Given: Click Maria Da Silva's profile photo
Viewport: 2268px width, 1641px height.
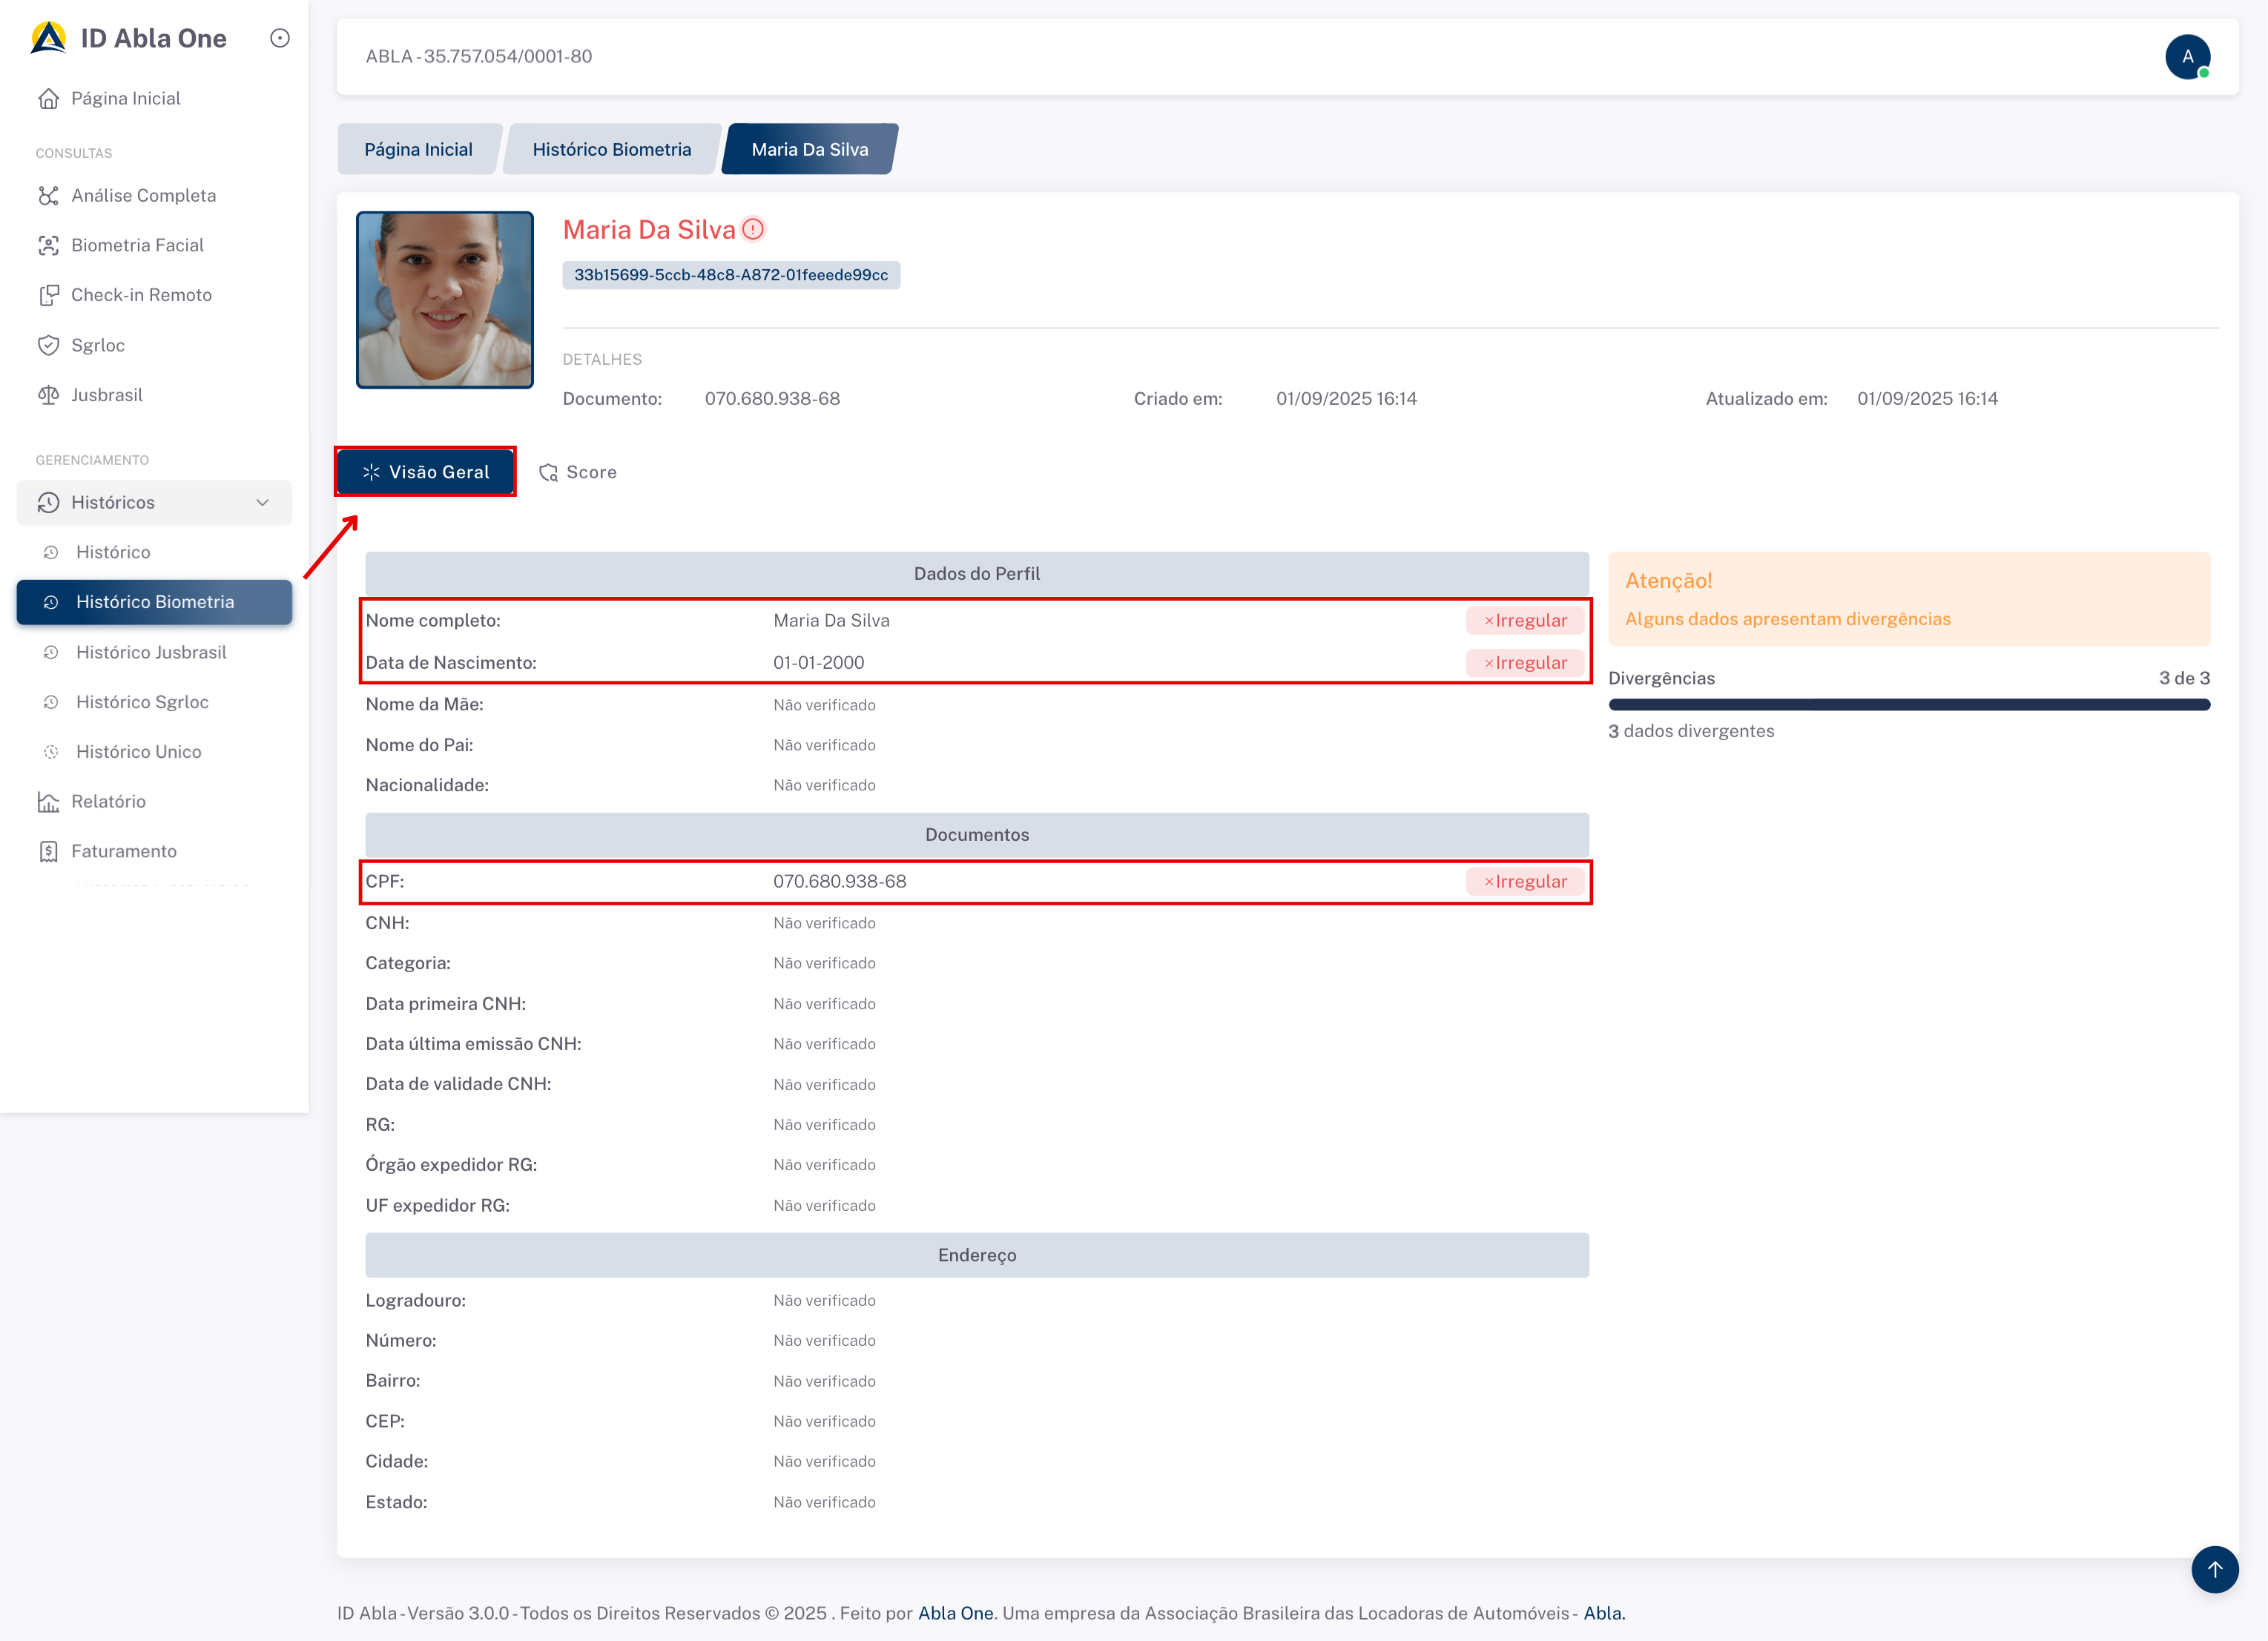Looking at the screenshot, I should [445, 300].
